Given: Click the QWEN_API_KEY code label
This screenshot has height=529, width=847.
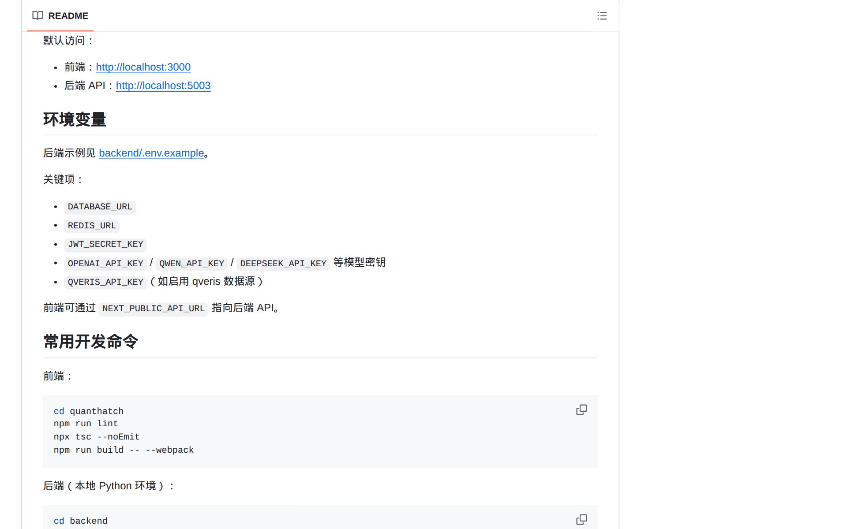Looking at the screenshot, I should [191, 264].
